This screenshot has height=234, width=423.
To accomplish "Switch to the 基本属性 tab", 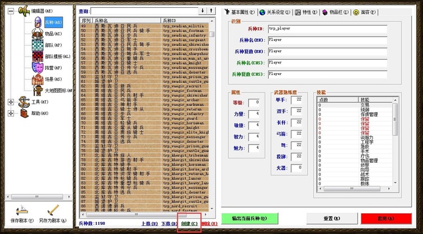I will (240, 12).
